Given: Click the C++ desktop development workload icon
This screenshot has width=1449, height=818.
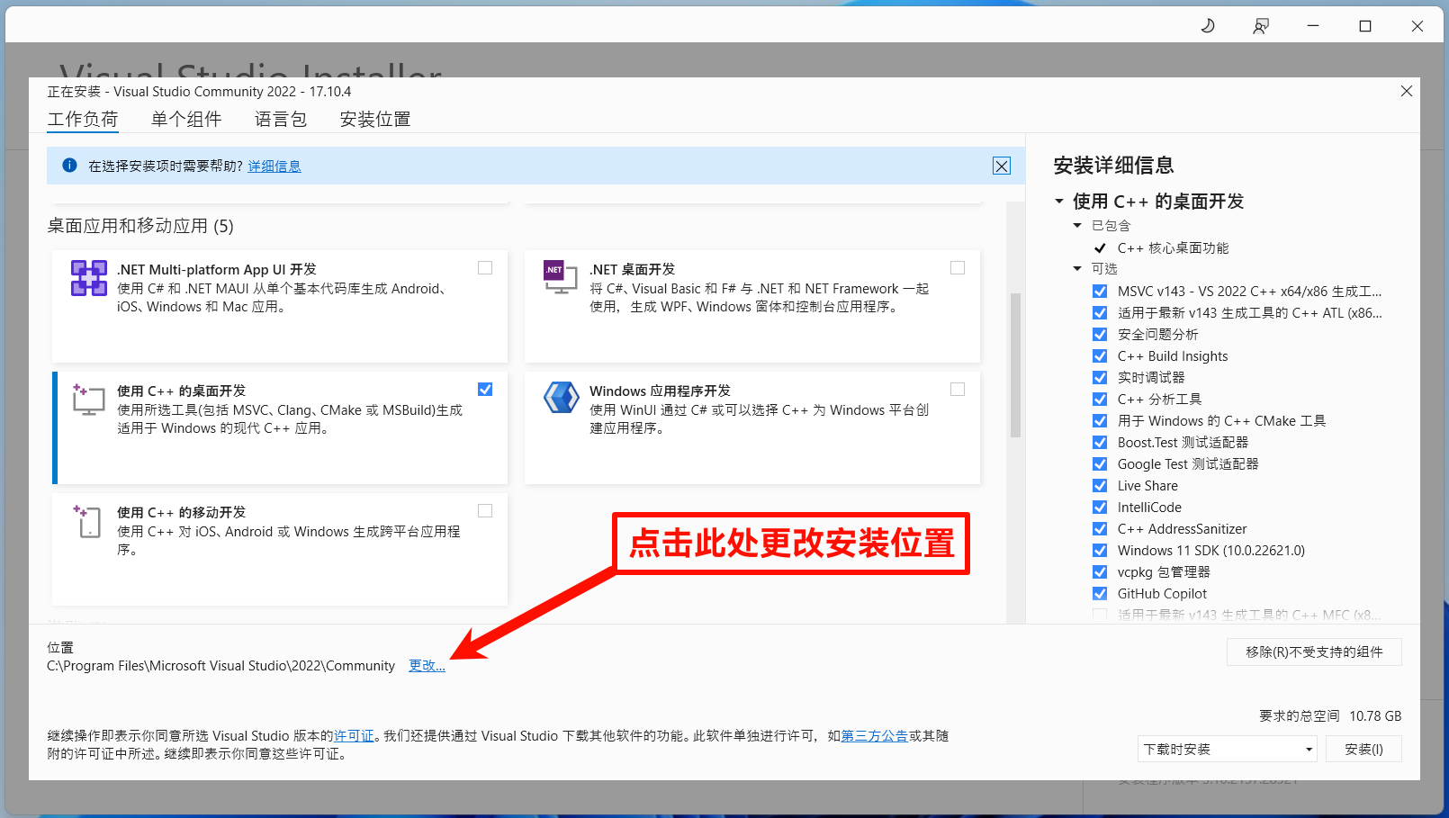Looking at the screenshot, I should 88,400.
